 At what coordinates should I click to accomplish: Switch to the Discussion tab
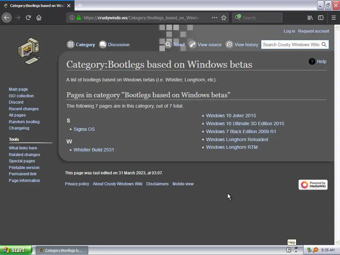coord(114,45)
